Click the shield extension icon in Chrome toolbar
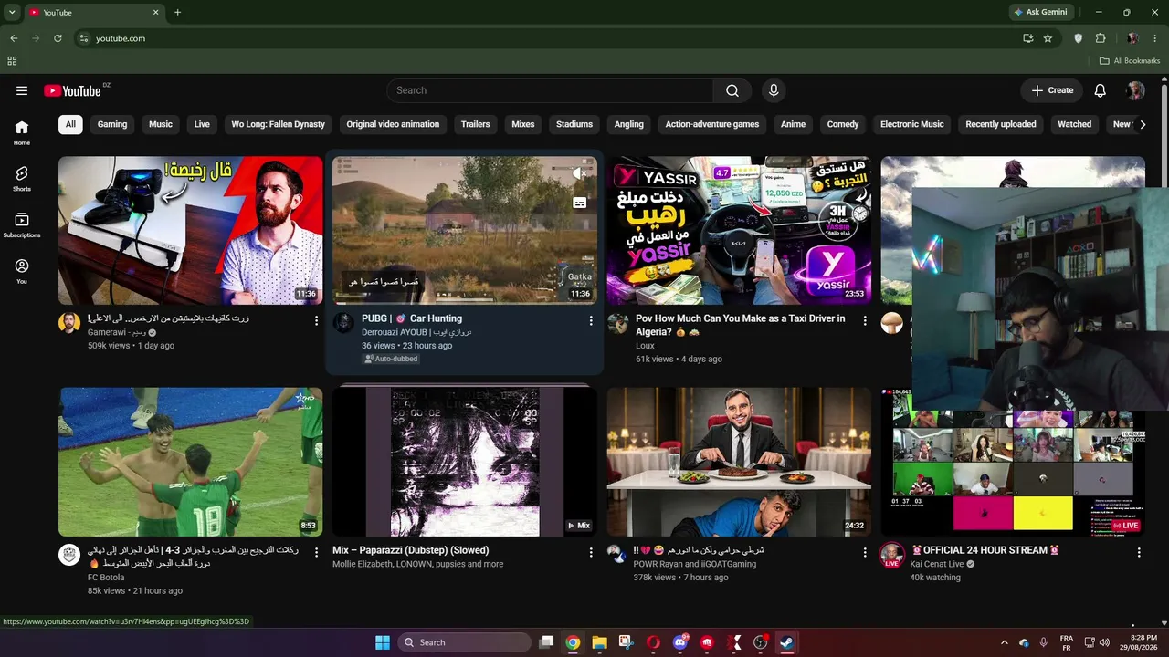Screen dimensions: 1169x657 click(x=1079, y=38)
